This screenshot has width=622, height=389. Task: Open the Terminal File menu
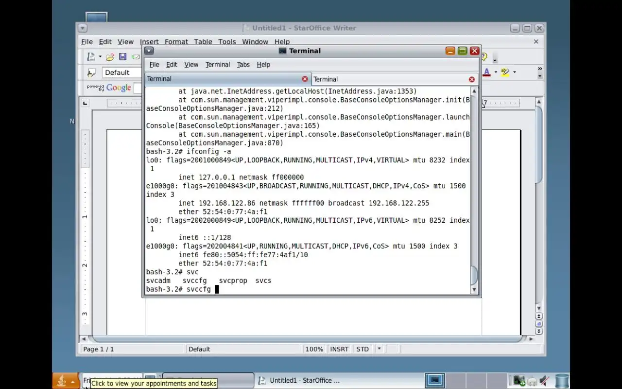(x=155, y=64)
